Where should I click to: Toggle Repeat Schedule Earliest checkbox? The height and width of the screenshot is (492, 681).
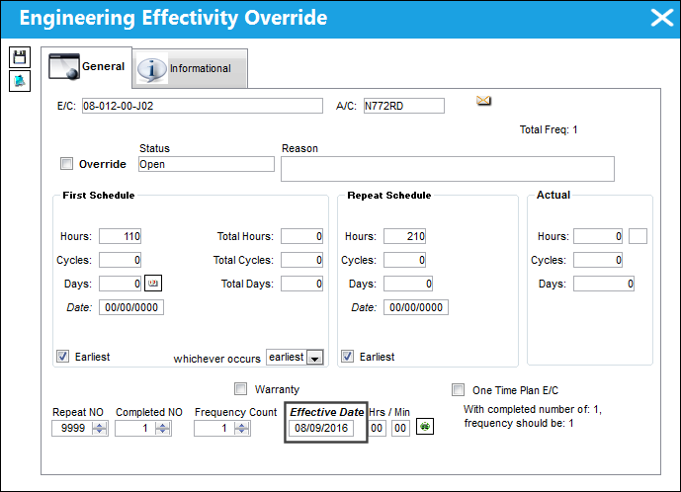(347, 357)
